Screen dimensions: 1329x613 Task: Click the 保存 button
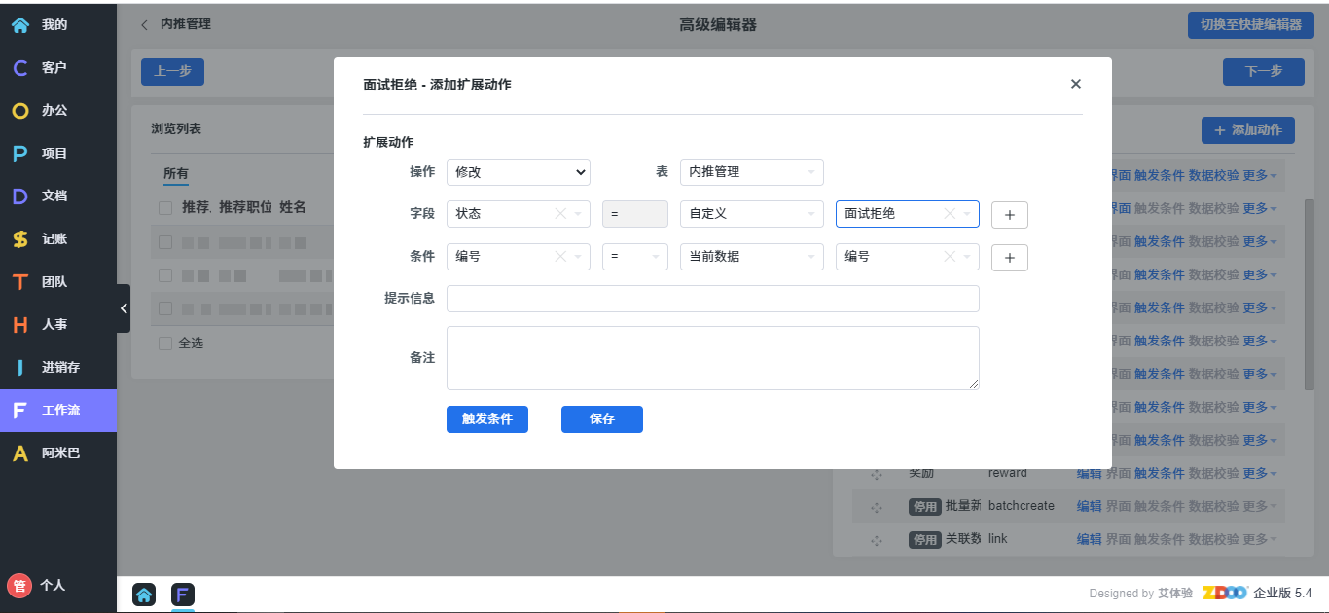[x=601, y=419]
